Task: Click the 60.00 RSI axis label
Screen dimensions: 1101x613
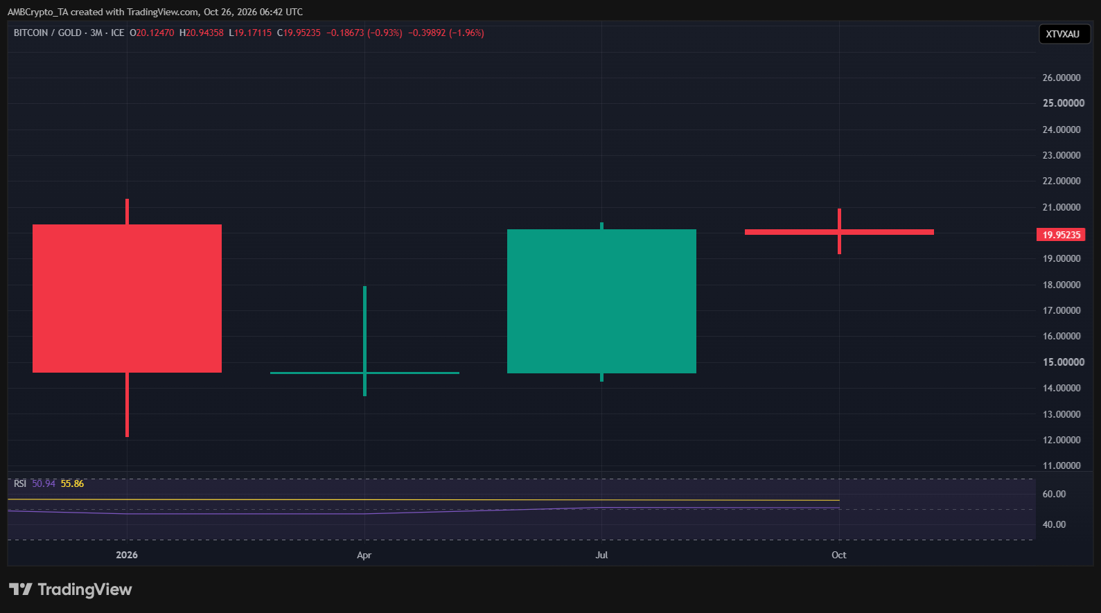Action: click(x=1054, y=494)
